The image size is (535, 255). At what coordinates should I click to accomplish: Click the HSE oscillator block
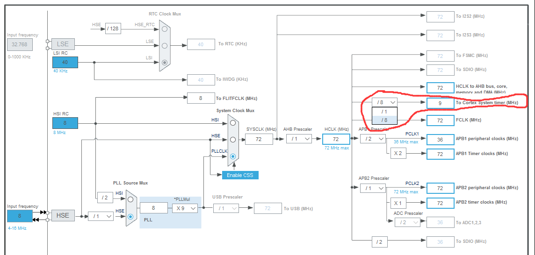[x=63, y=215]
